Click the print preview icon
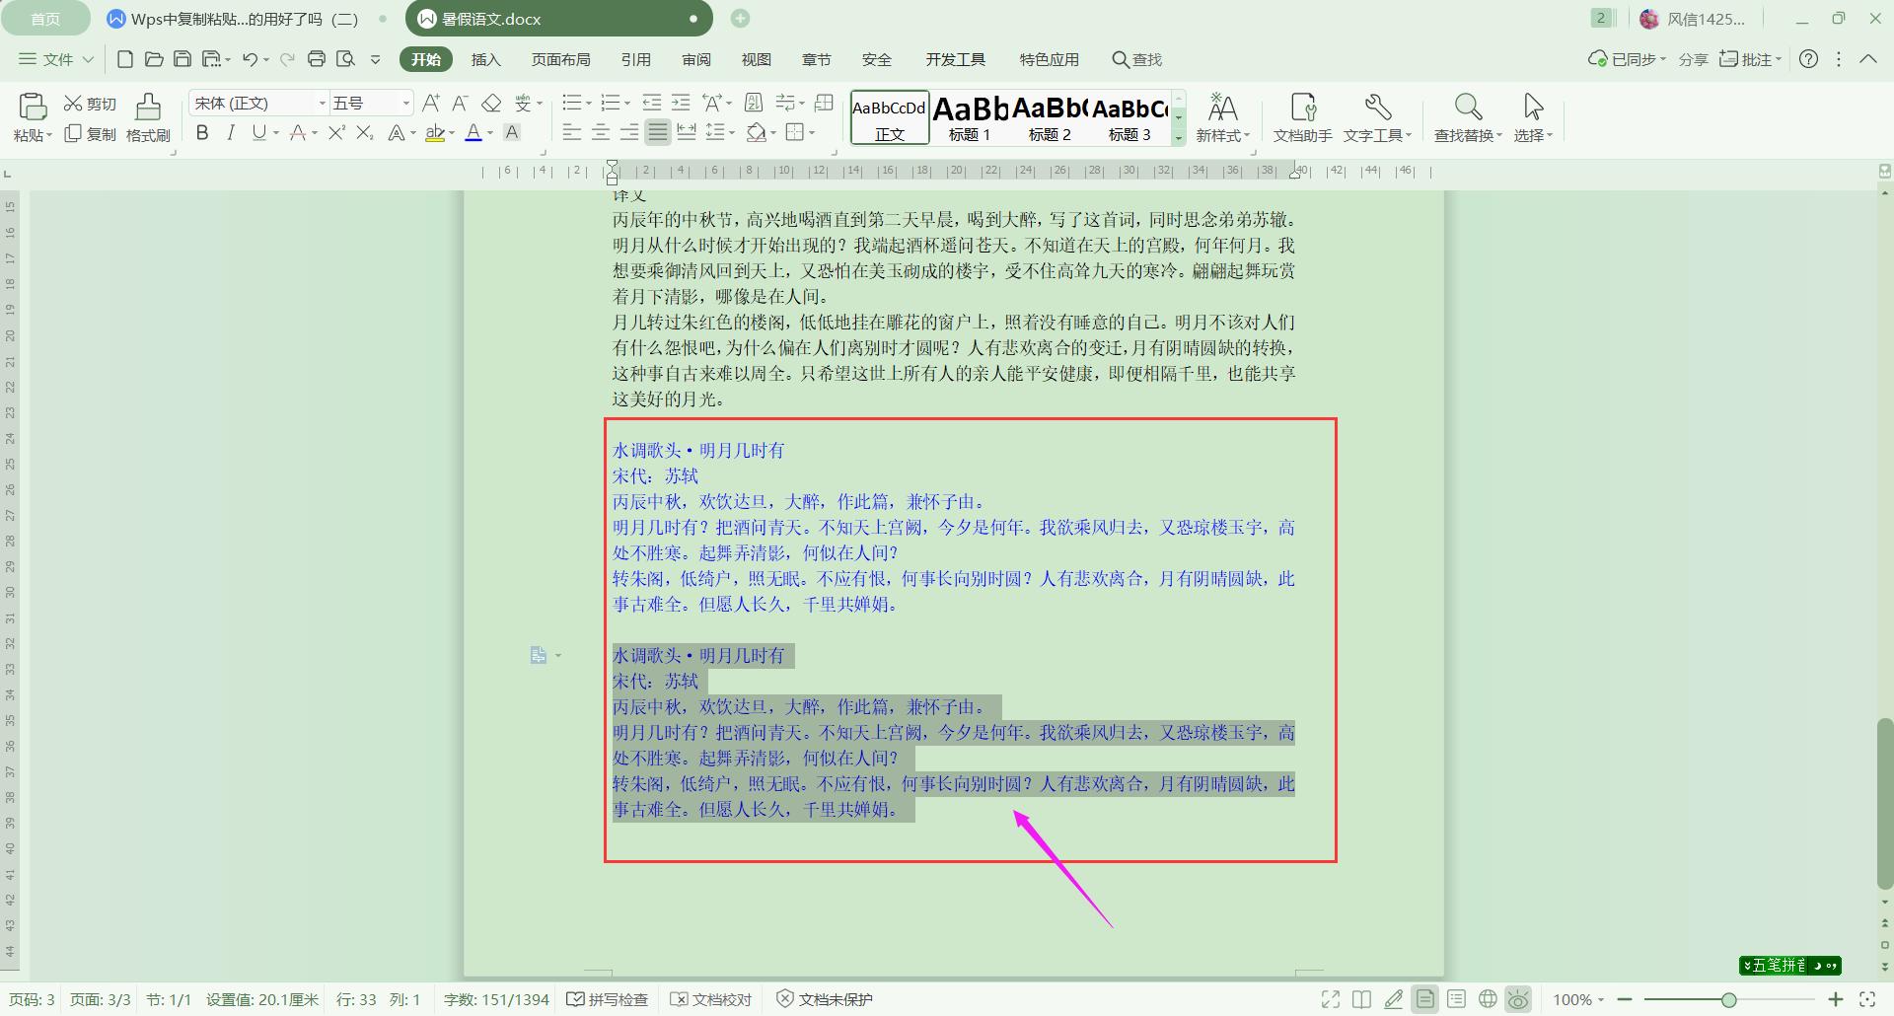 346,59
